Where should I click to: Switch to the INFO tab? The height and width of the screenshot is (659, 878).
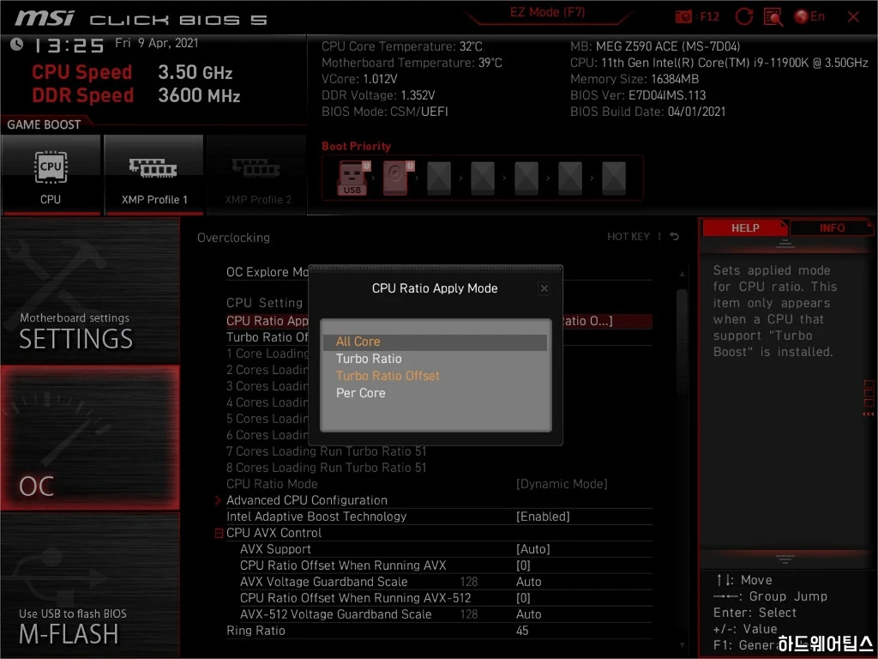[831, 228]
